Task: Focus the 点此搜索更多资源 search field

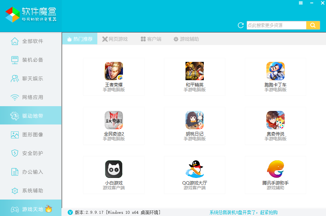Action: tap(276, 25)
